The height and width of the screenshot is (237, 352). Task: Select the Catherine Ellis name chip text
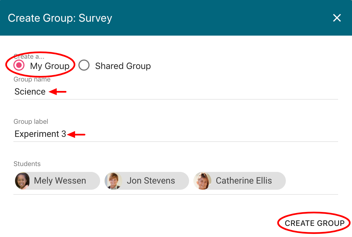244,181
